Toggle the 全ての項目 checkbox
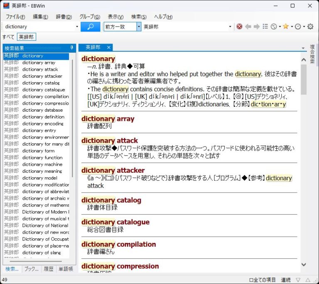The width and height of the screenshot is (319, 284). pyautogui.click(x=251, y=280)
